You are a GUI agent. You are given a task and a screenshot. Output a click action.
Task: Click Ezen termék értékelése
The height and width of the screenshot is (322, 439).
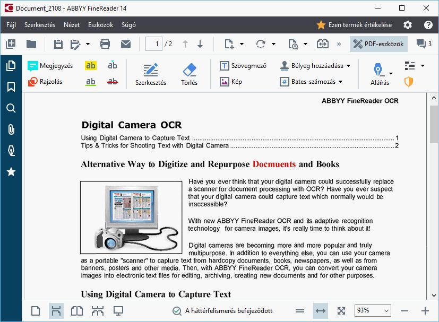(354, 25)
